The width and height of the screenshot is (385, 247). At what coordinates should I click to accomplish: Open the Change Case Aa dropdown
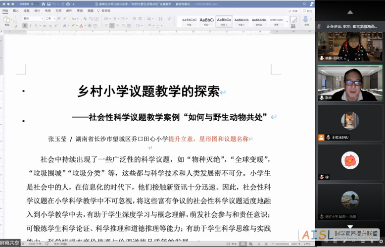pos(75,19)
